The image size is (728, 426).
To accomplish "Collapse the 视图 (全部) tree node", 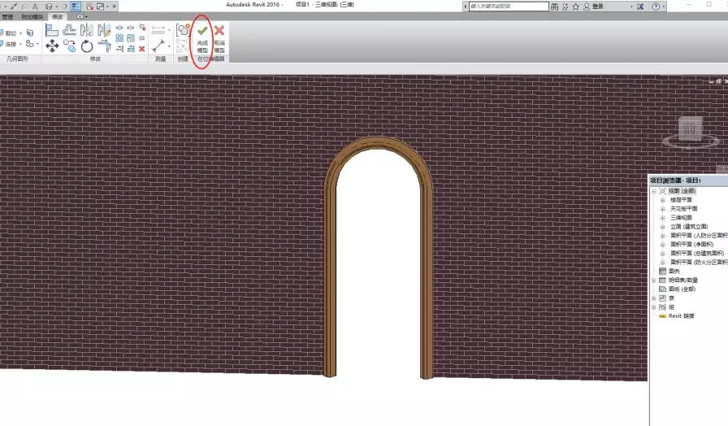I will click(x=654, y=191).
